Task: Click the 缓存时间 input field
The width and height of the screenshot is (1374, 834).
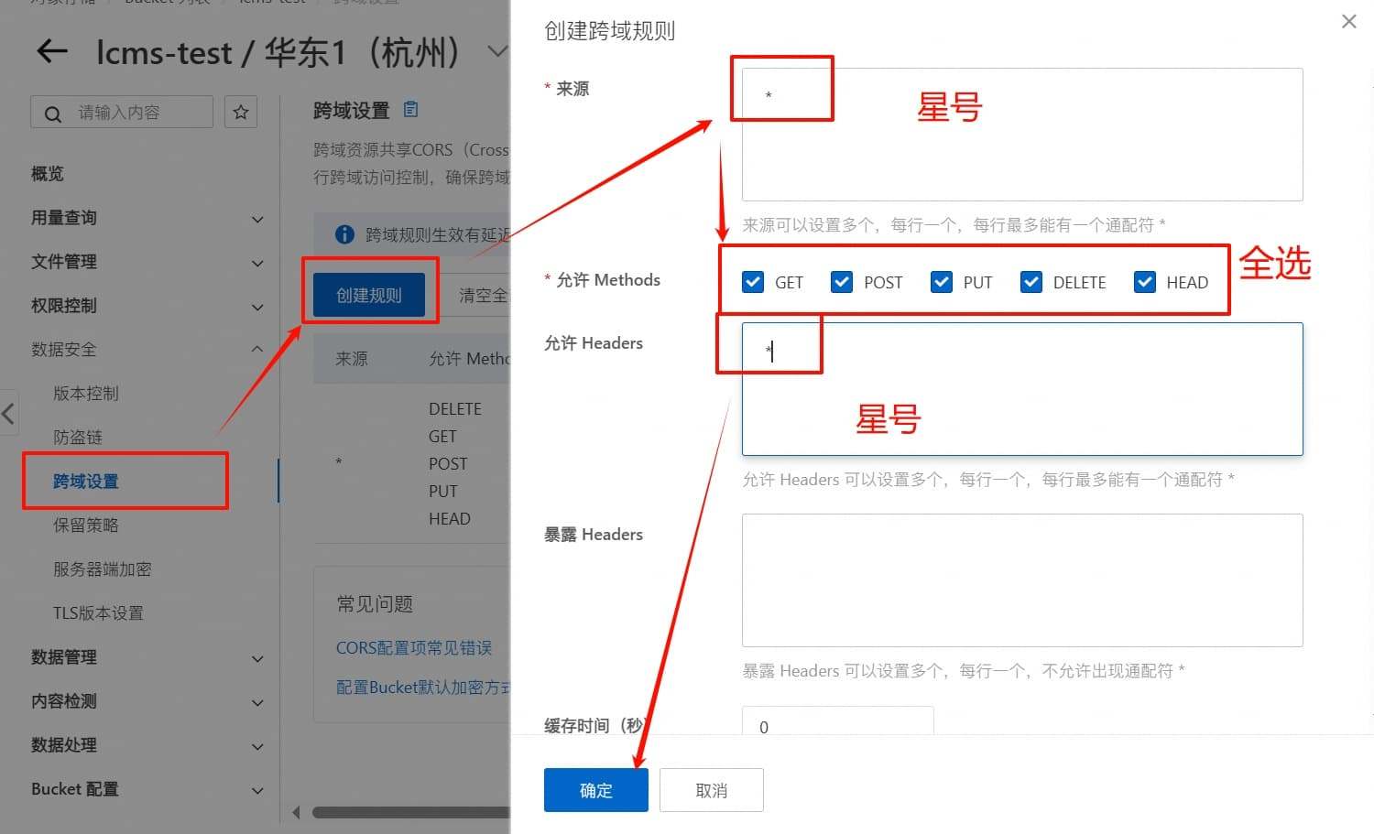Action: coord(838,722)
